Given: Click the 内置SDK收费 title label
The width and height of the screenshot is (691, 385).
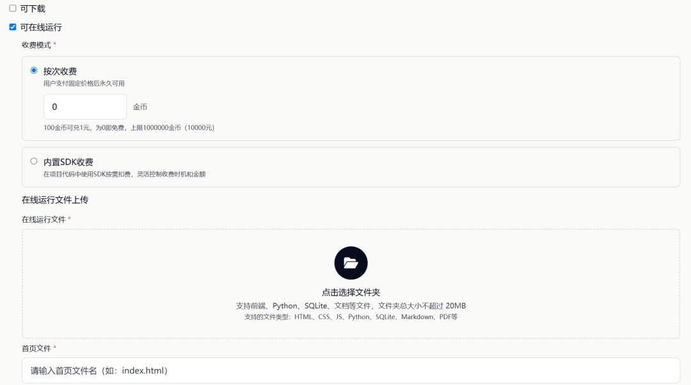Looking at the screenshot, I should pos(68,162).
